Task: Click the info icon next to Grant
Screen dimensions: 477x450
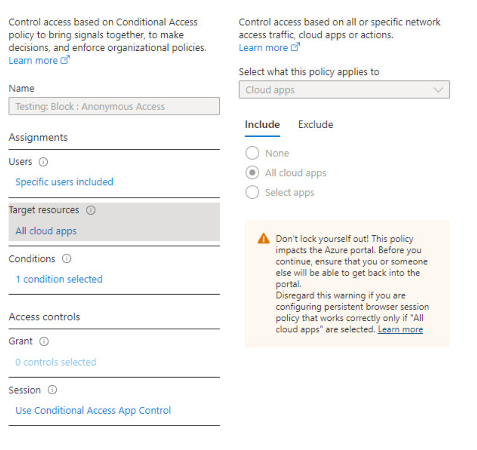Action: 44,341
